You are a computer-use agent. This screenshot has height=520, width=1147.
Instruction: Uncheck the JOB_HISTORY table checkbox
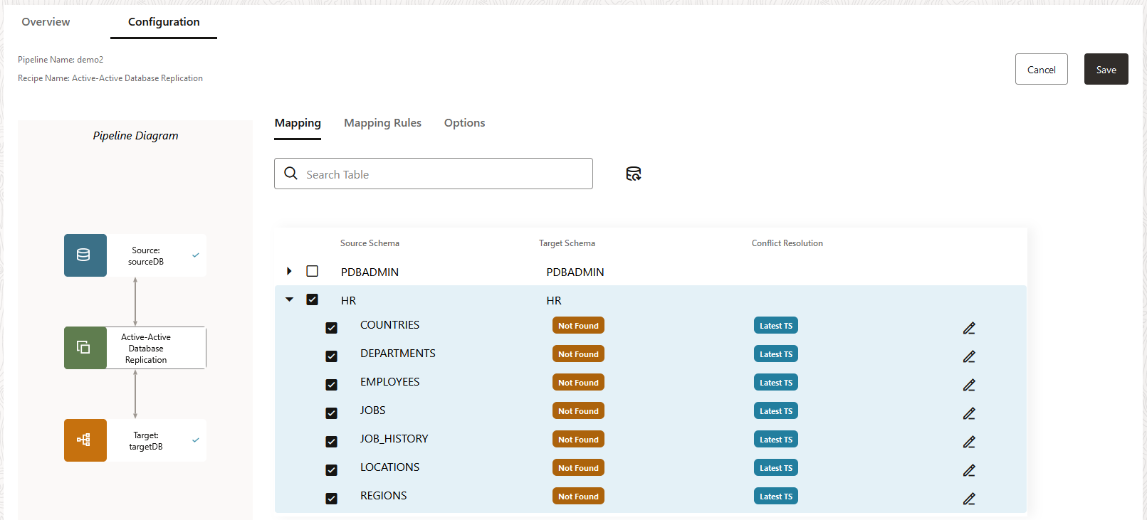[x=331, y=442]
